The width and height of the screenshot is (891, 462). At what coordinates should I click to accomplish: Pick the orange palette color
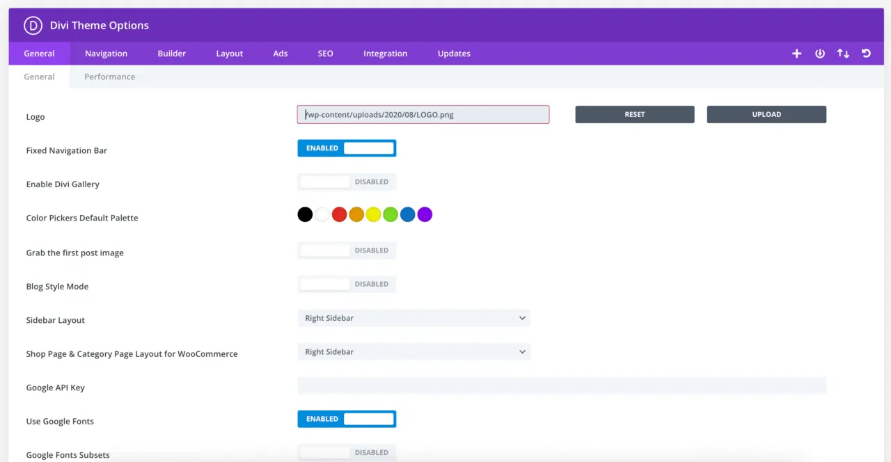[x=356, y=214]
